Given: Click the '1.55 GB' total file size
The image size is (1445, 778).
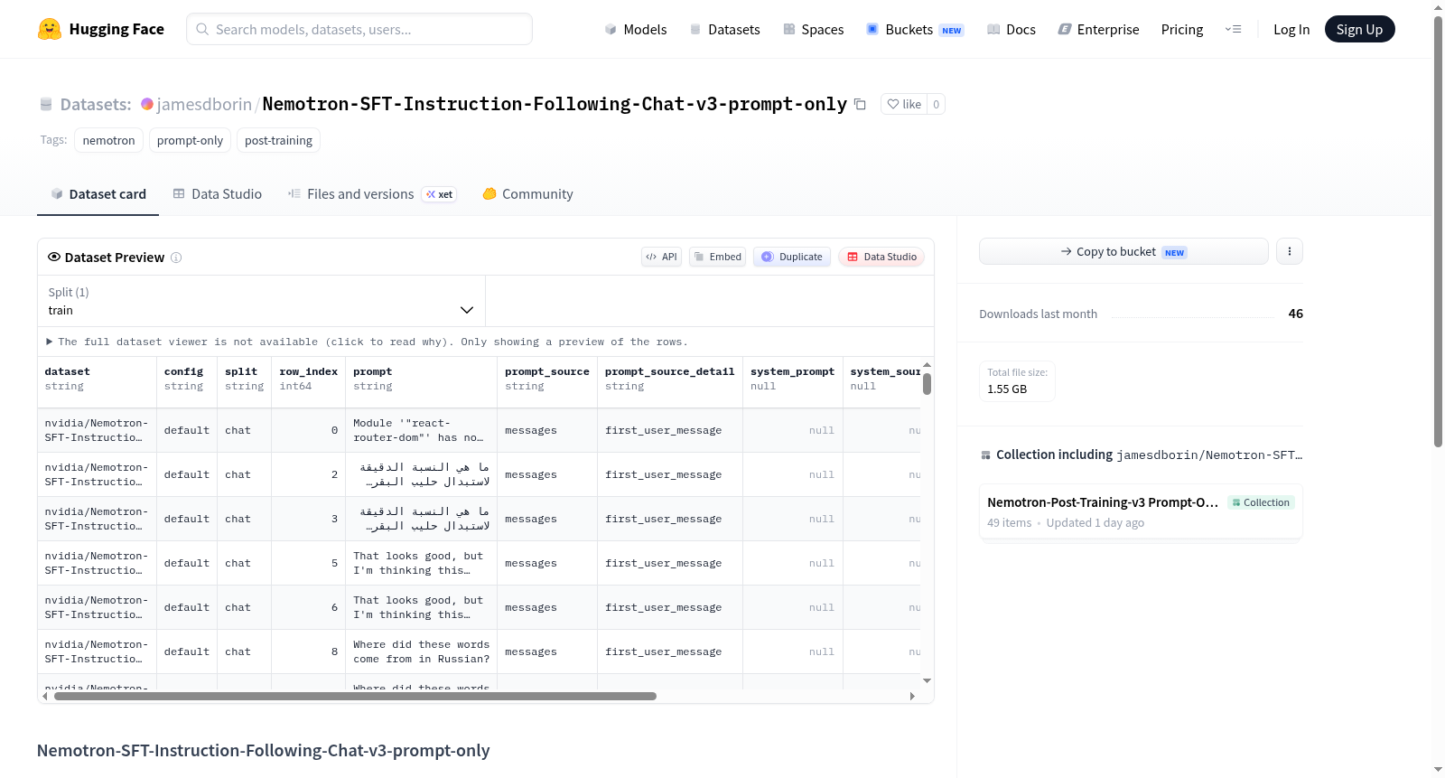Looking at the screenshot, I should (x=1007, y=389).
